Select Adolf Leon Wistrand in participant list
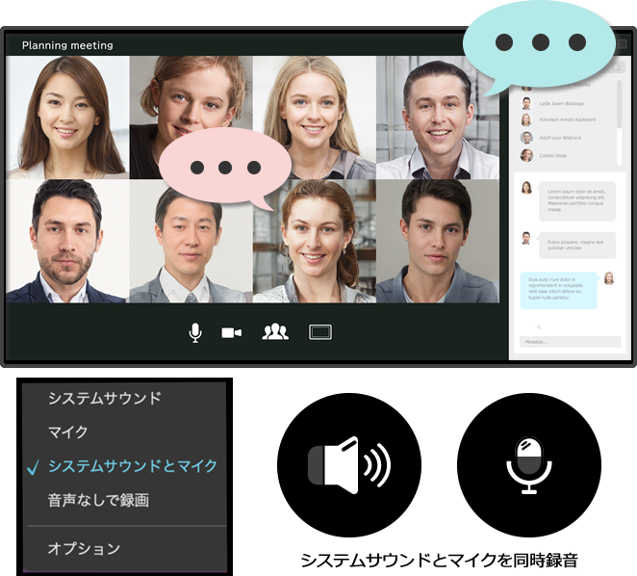This screenshot has height=576, width=637. pos(560,138)
